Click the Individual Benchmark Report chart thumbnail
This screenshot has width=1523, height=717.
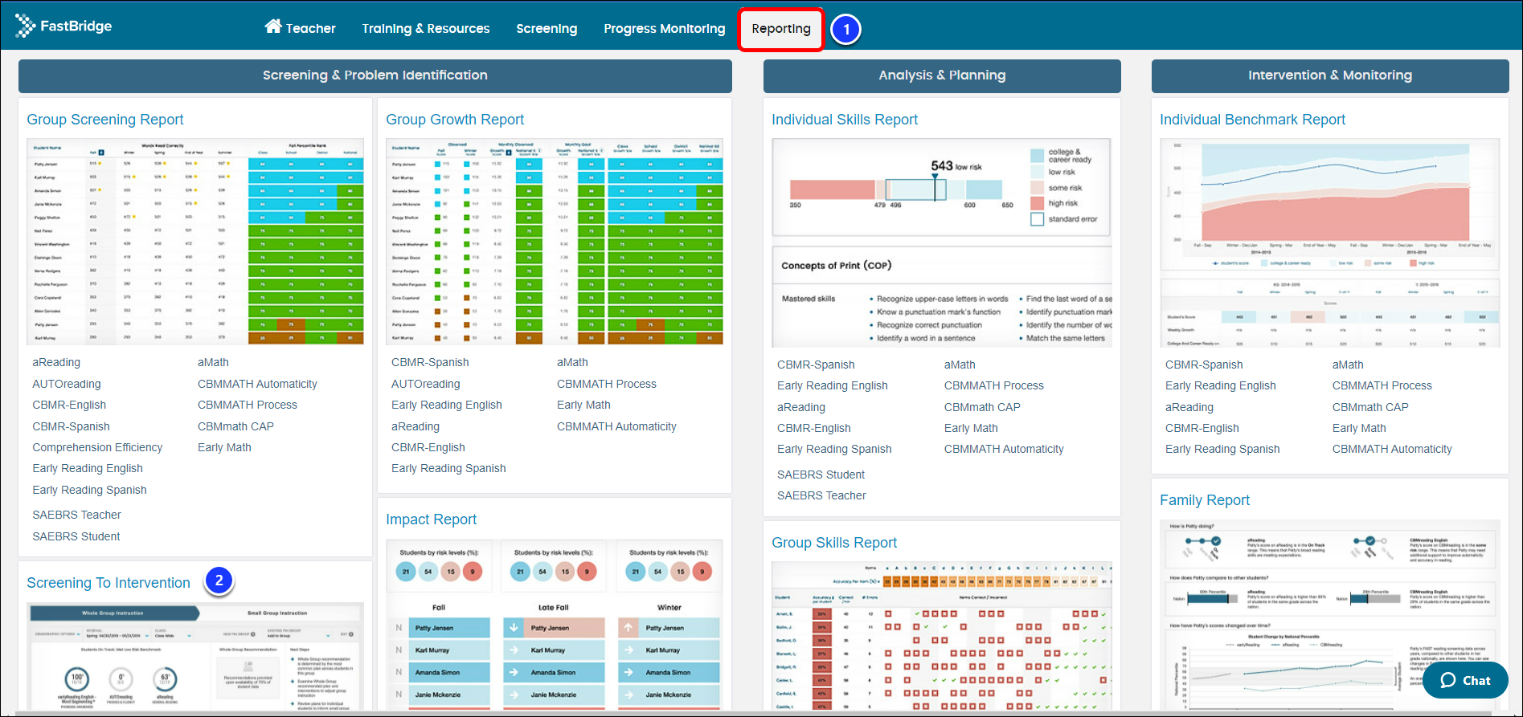coord(1330,242)
